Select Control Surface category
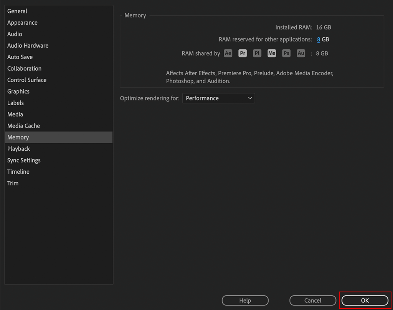This screenshot has height=310, width=393. pyautogui.click(x=59, y=80)
